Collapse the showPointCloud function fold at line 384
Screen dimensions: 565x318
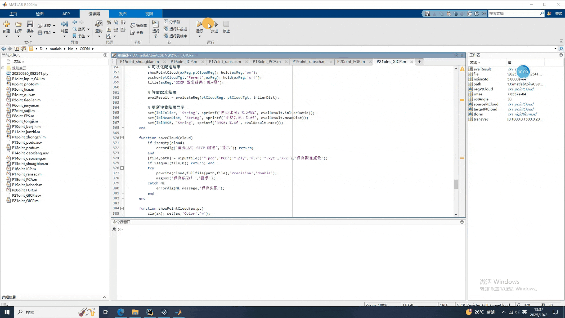click(122, 208)
